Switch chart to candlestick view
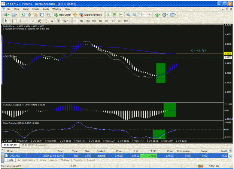The width and height of the screenshot is (234, 169). [x=115, y=15]
